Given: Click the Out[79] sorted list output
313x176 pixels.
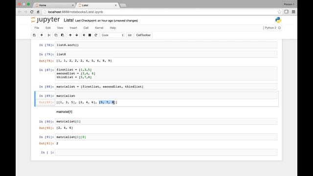Looking at the screenshot, I should click(84, 61).
